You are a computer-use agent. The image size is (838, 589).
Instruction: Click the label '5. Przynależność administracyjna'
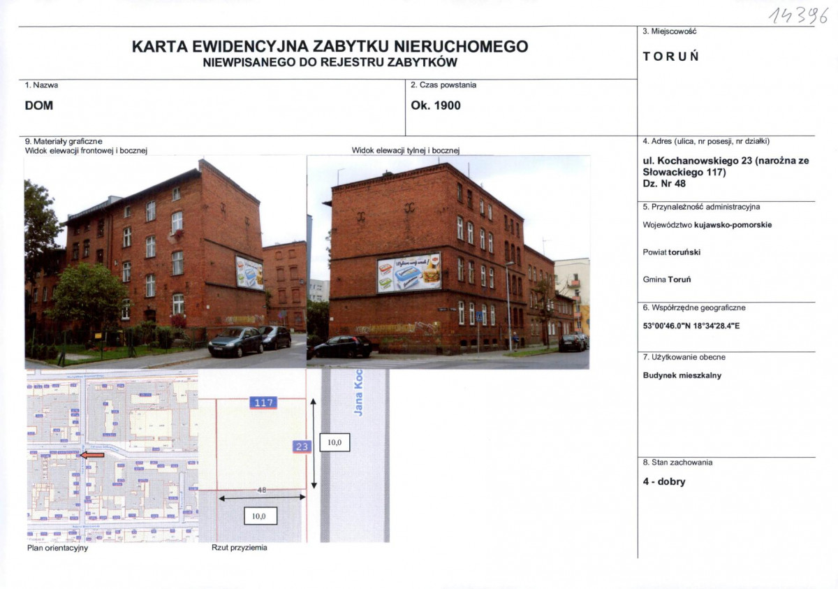pos(701,207)
